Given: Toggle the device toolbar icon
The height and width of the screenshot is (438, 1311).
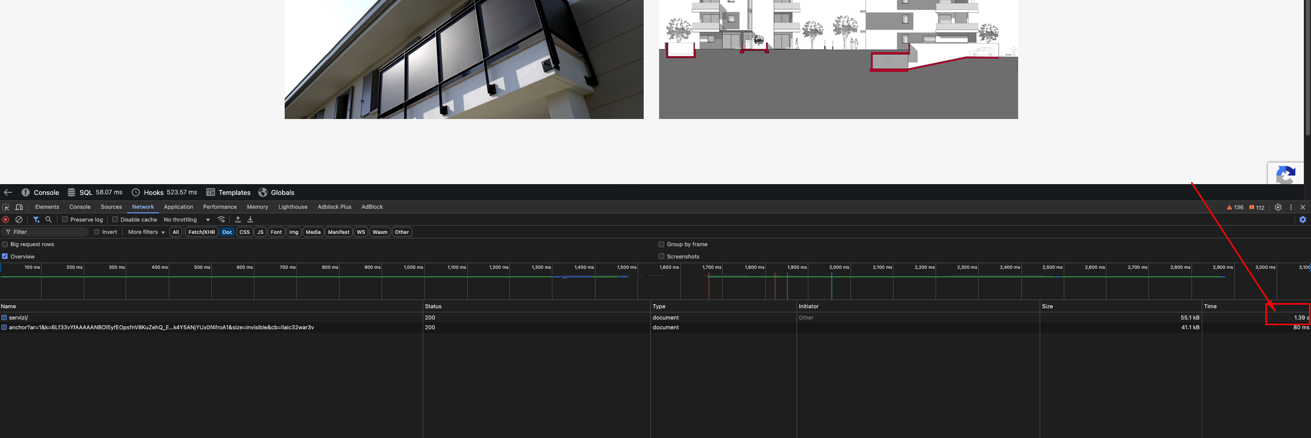Looking at the screenshot, I should [x=19, y=207].
